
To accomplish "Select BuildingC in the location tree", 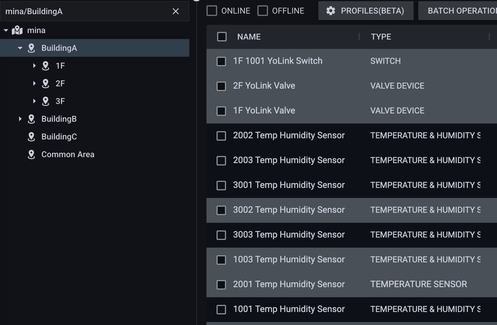I will [59, 136].
